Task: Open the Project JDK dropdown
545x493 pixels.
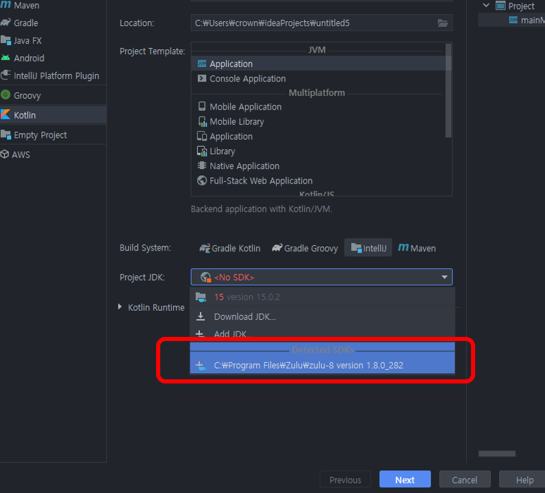Action: [x=322, y=277]
